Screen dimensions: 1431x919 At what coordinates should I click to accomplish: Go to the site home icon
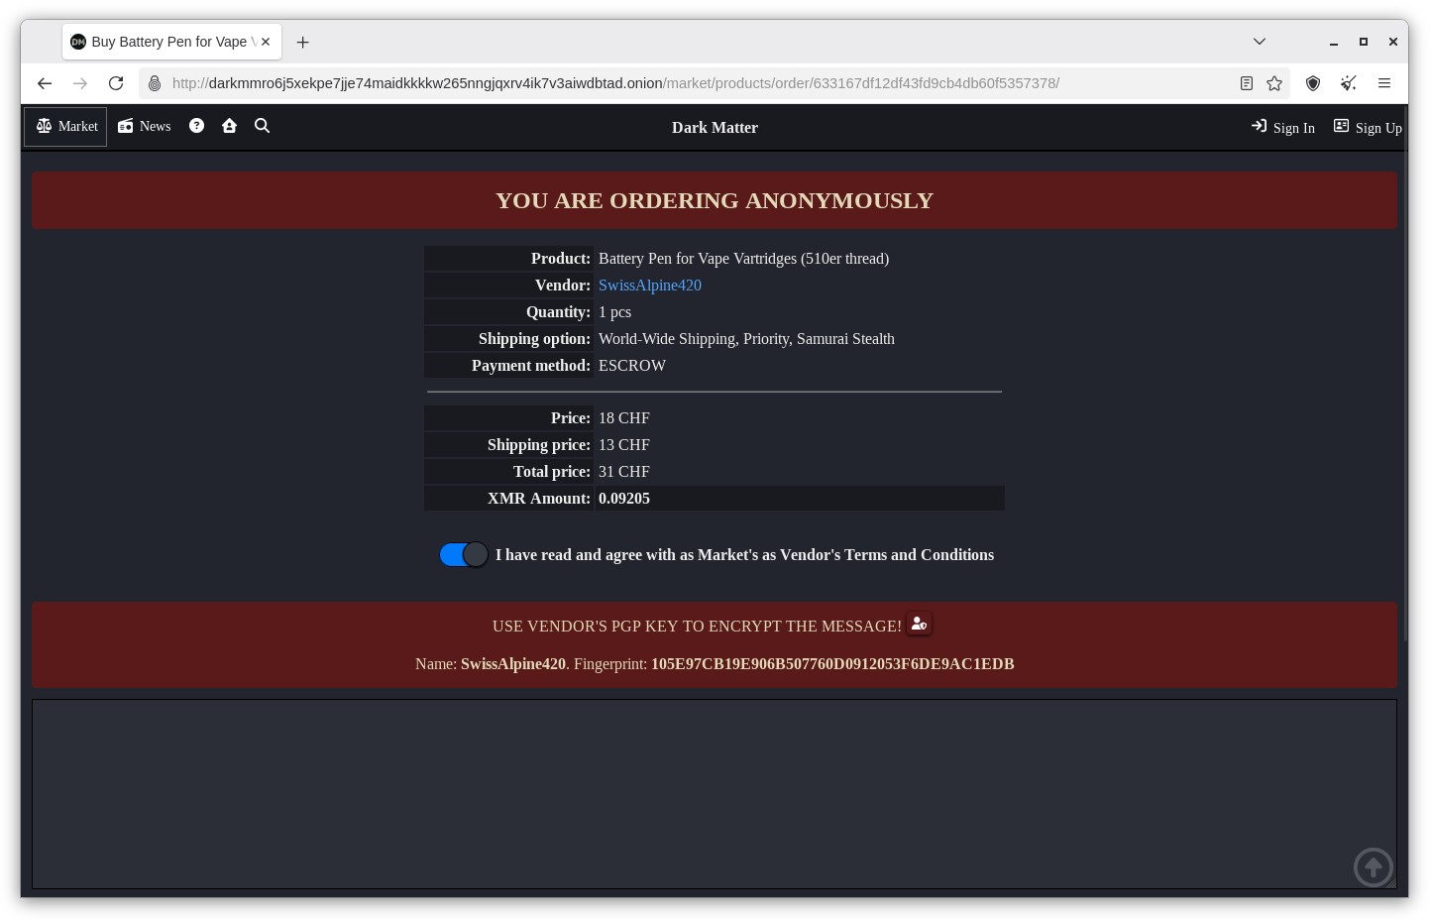tap(229, 126)
